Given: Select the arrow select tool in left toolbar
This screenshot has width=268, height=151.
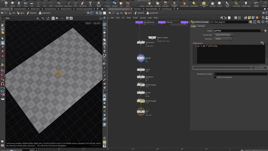Looking at the screenshot, I should tap(3, 38).
